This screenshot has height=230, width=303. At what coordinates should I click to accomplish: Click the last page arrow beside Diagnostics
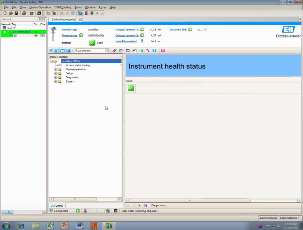(145, 205)
